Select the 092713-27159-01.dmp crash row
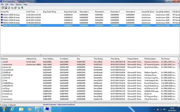The height and width of the screenshot is (112, 180). click(90, 23)
